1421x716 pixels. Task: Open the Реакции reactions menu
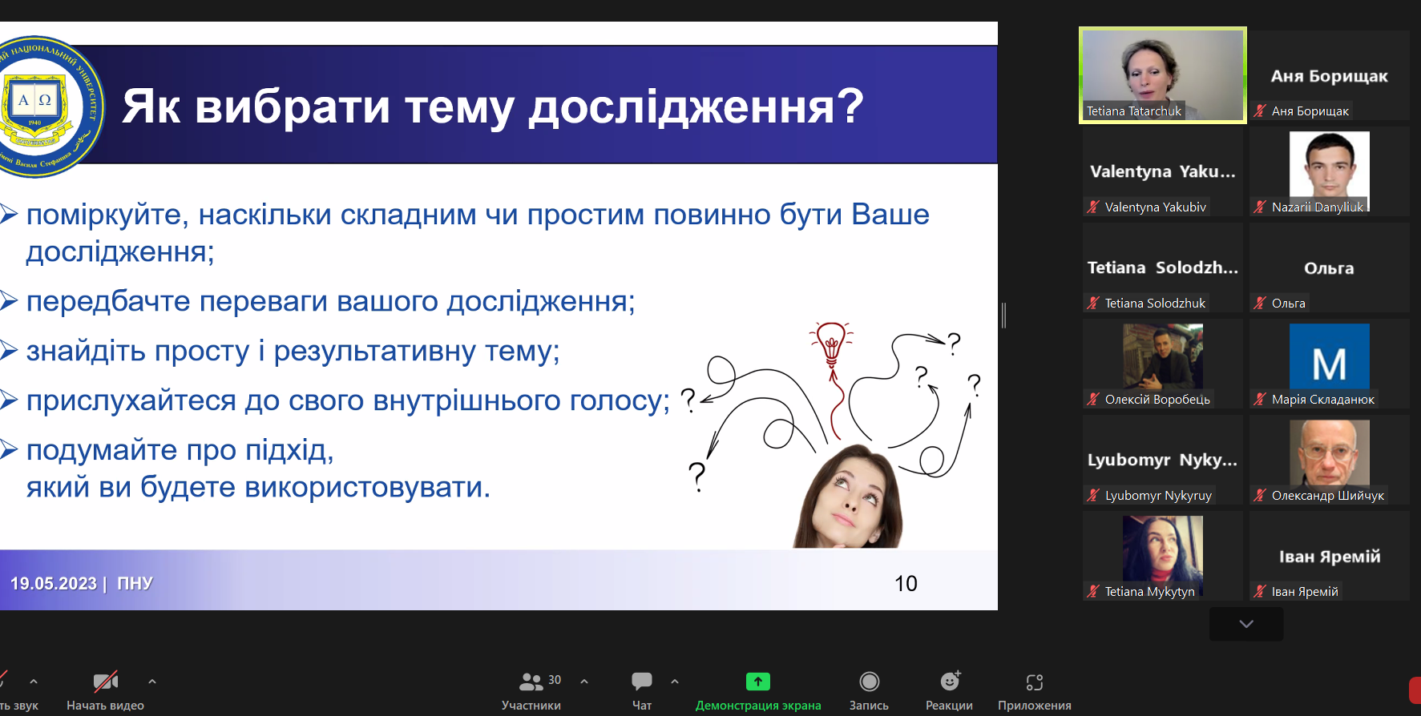(x=949, y=690)
